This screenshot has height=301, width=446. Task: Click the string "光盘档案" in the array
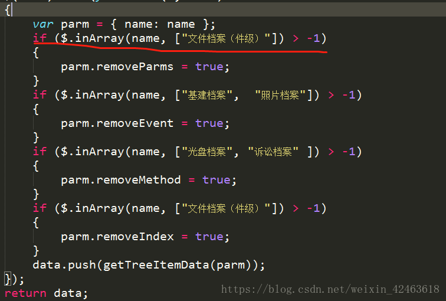pyautogui.click(x=207, y=152)
